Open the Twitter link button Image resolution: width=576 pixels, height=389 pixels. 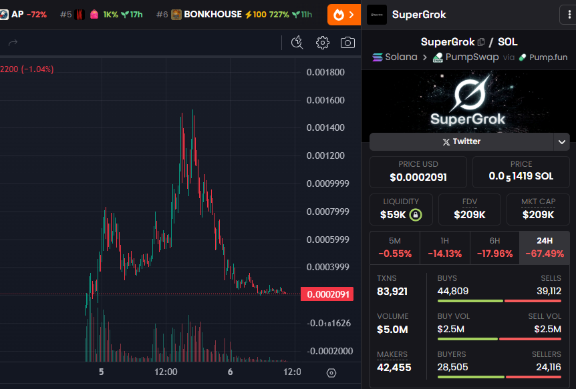[x=461, y=141]
